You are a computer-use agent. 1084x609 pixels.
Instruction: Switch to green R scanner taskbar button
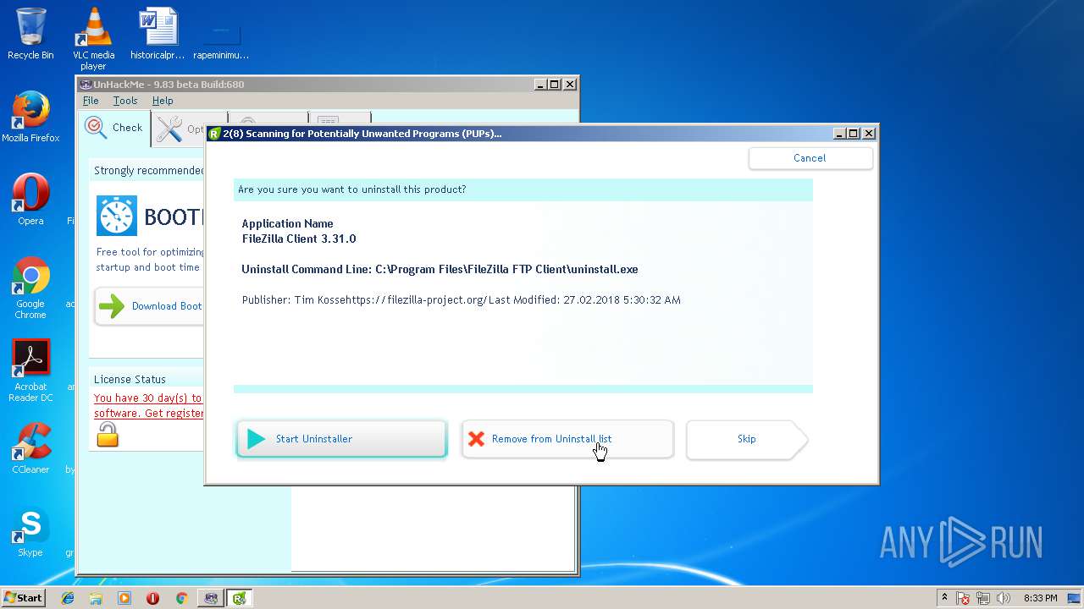(240, 598)
